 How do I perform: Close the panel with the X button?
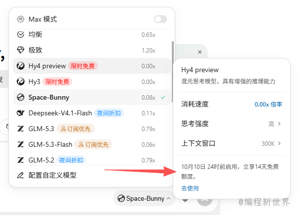(200, 52)
